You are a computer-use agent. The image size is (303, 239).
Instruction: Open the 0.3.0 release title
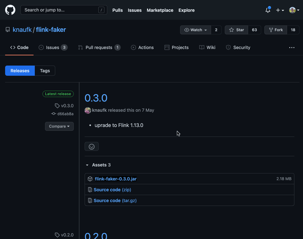(x=96, y=98)
